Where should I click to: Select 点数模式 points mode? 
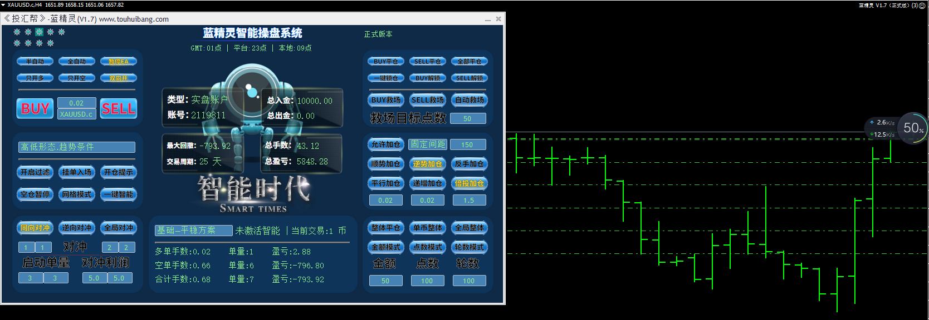pos(428,247)
